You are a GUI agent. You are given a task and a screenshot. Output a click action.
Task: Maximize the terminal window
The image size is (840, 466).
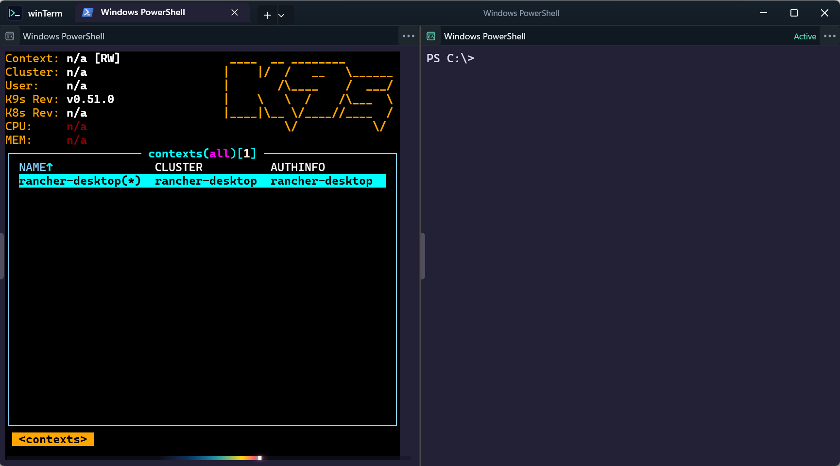[x=794, y=13]
